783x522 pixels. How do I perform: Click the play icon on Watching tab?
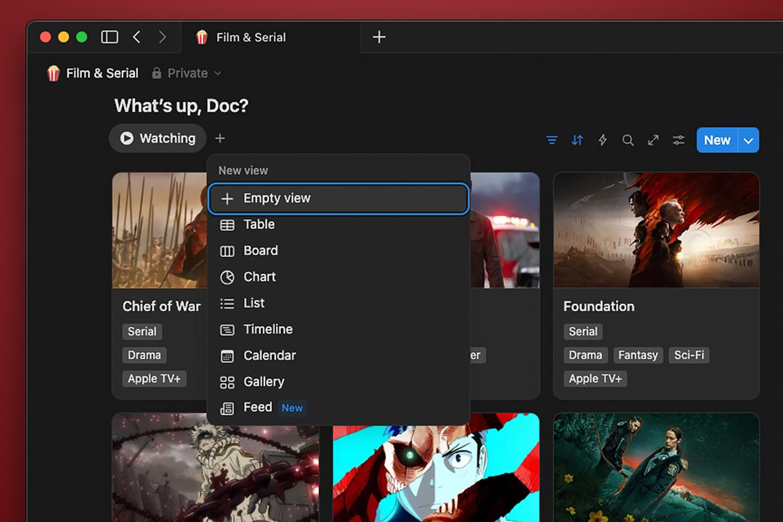[x=127, y=138]
